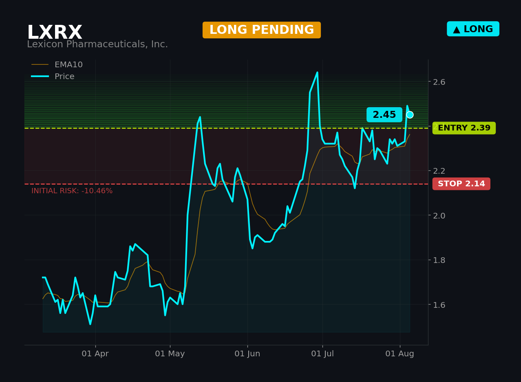Click the 2.6 price axis label

click(x=439, y=82)
